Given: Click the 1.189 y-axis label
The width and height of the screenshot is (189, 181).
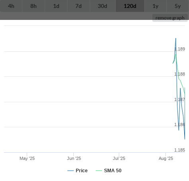Looking at the screenshot, I should pos(180,49).
